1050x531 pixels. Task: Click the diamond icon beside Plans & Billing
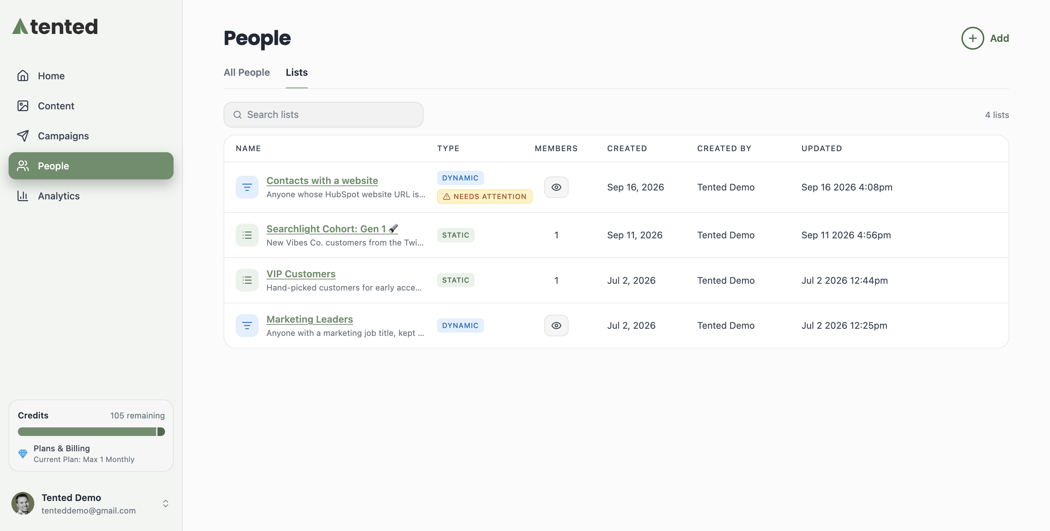pos(23,453)
